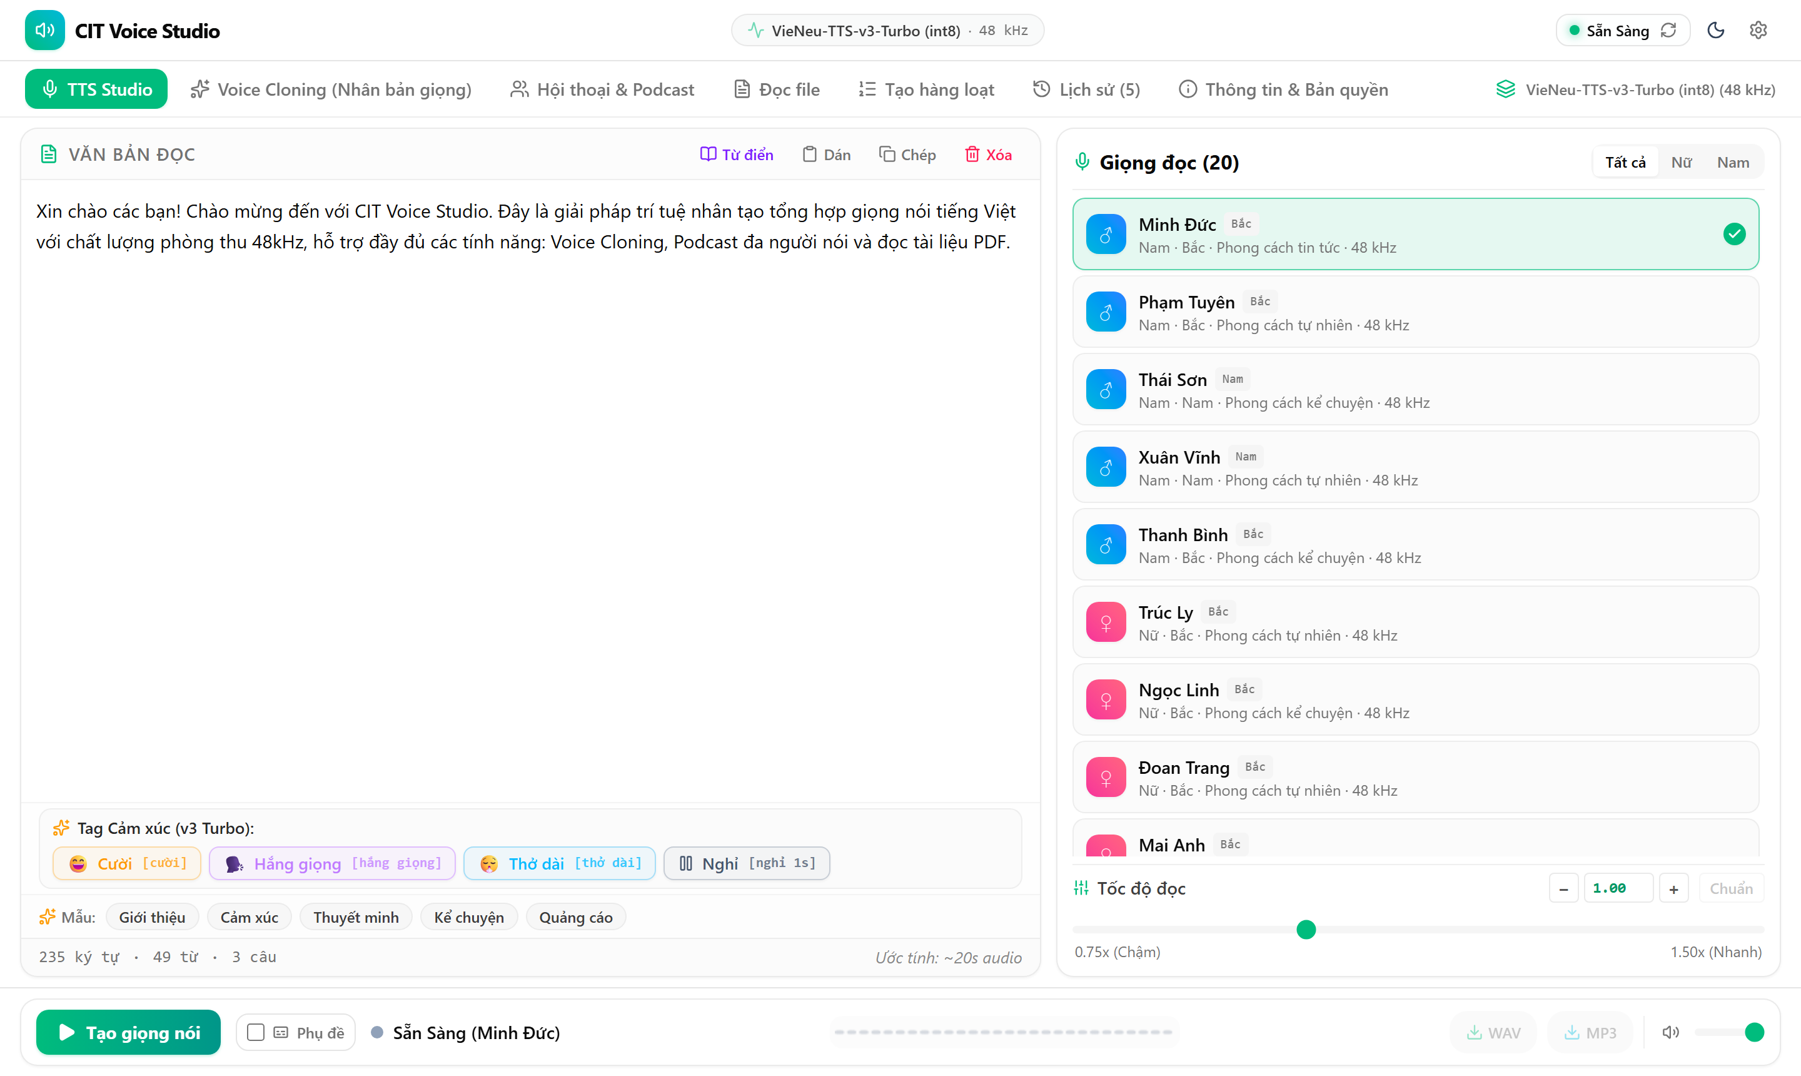Image resolution: width=1801 pixels, height=1076 pixels.
Task: Switch to Đọc file tab
Action: coord(776,89)
